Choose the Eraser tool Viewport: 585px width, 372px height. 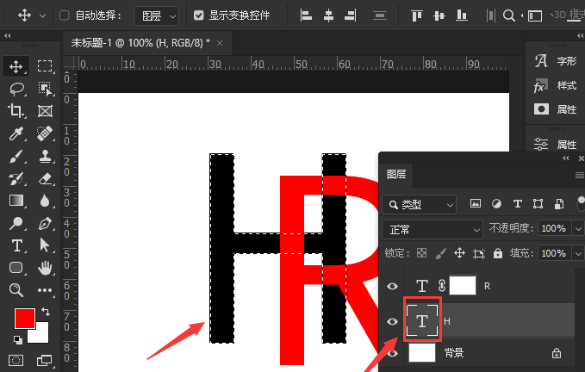point(46,178)
